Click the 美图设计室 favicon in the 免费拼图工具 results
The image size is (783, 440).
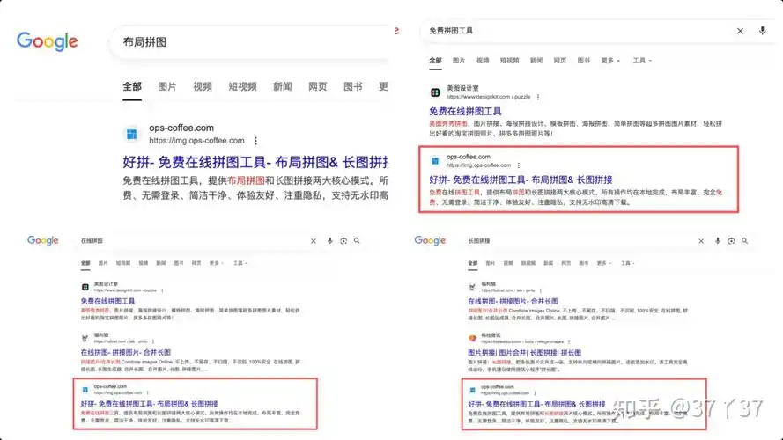(435, 92)
